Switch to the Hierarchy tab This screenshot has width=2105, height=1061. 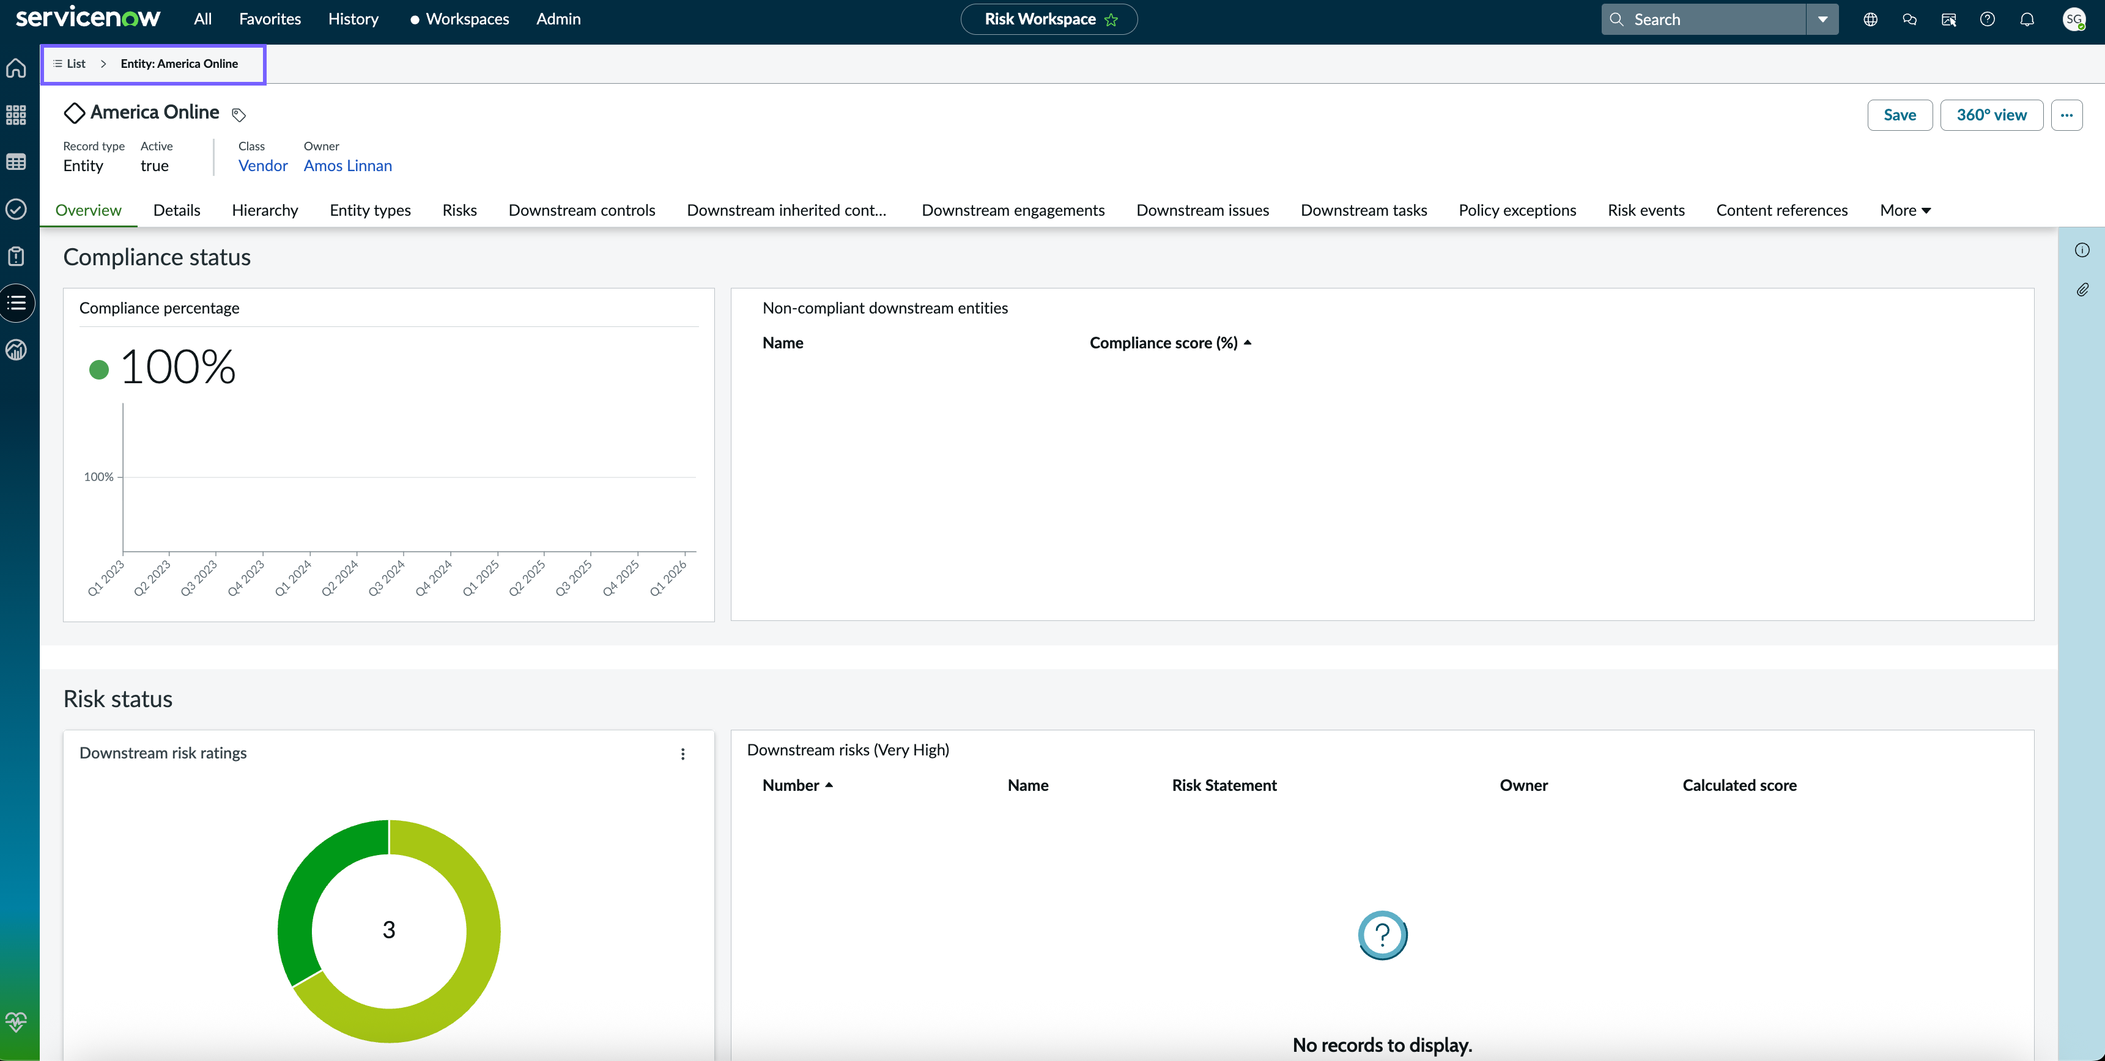pyautogui.click(x=265, y=210)
